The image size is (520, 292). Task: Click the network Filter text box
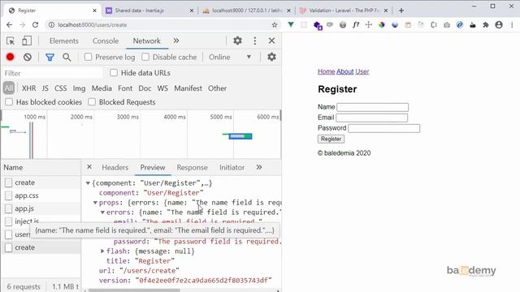click(x=53, y=73)
